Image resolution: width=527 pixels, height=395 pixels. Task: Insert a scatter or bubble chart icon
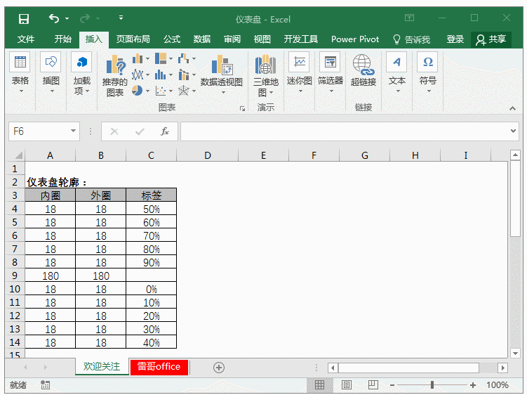tap(161, 91)
